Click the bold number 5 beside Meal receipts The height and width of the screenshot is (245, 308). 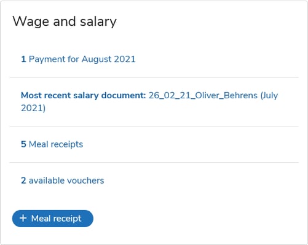coord(23,144)
